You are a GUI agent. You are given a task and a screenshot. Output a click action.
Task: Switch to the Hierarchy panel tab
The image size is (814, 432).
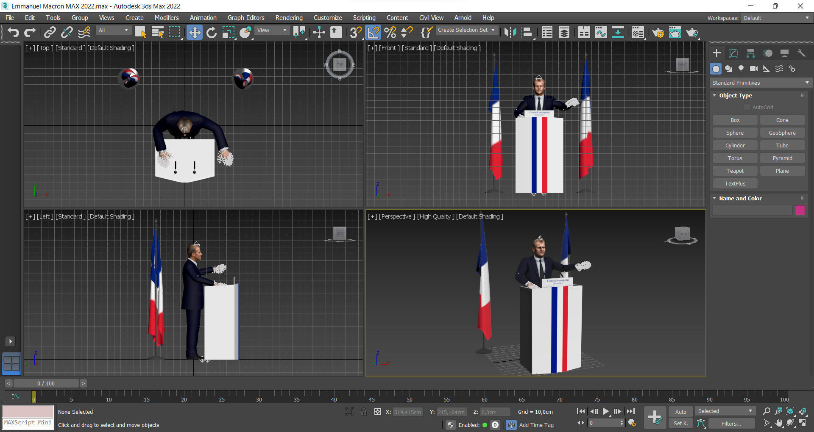(750, 53)
